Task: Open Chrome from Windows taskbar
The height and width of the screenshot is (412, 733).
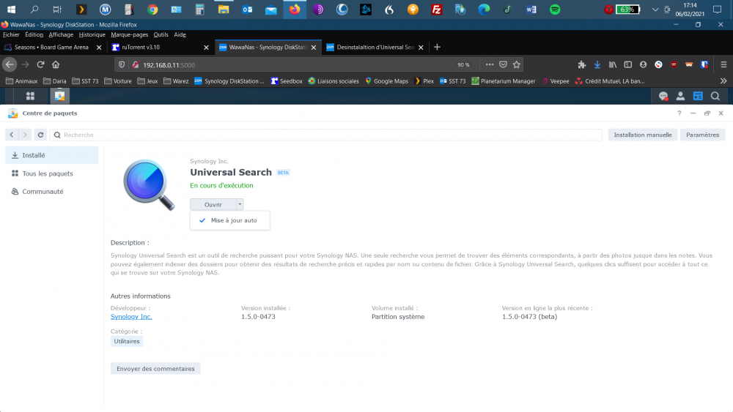Action: pos(152,10)
